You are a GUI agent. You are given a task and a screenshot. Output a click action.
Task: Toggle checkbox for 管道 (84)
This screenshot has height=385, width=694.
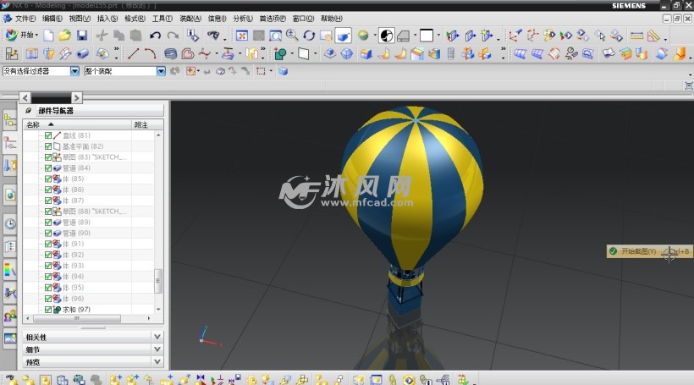click(x=48, y=168)
